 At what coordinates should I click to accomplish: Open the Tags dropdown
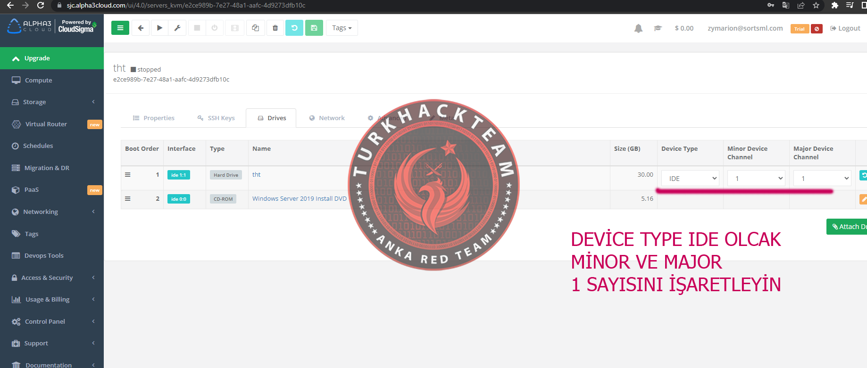point(342,28)
